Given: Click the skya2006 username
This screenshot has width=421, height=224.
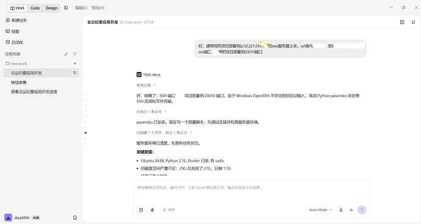Looking at the screenshot, I should click(x=22, y=217).
